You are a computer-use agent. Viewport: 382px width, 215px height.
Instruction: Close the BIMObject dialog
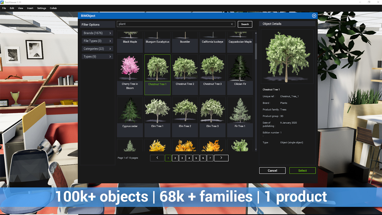pos(314,16)
